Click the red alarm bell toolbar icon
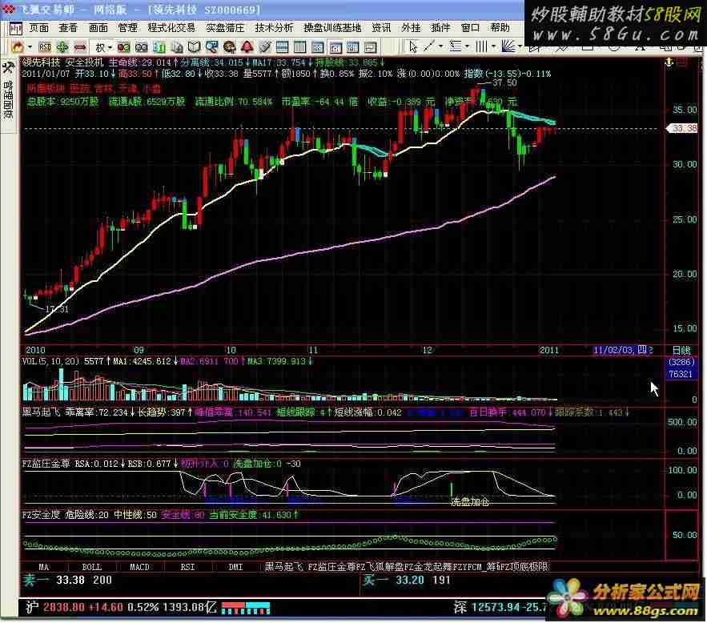The width and height of the screenshot is (707, 623). [247, 47]
